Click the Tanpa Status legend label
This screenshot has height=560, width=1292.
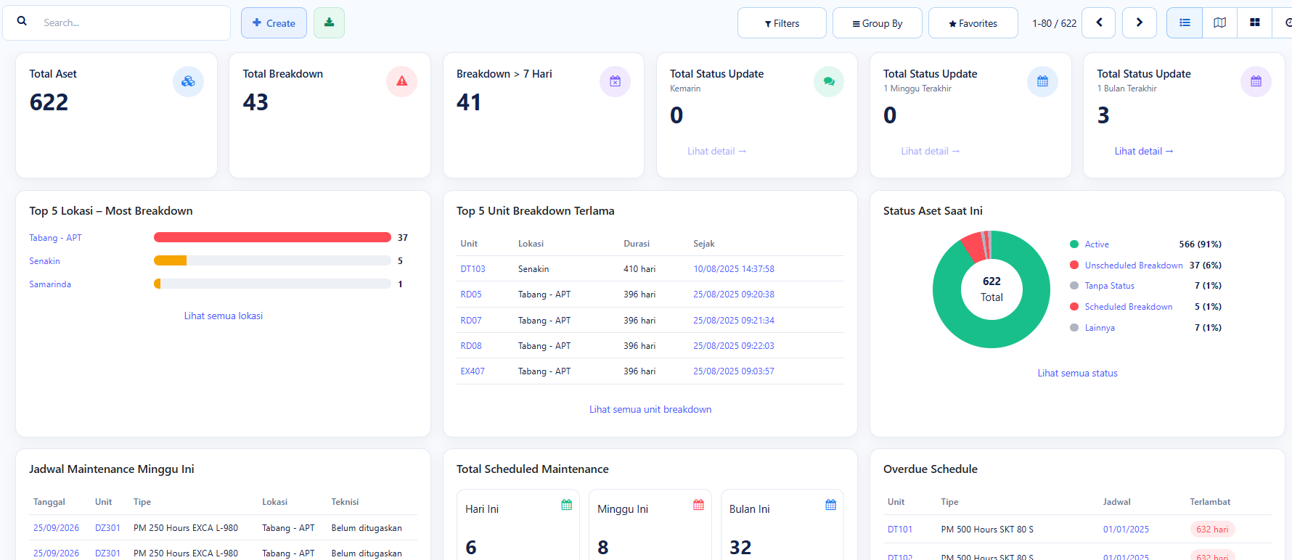click(x=1110, y=286)
